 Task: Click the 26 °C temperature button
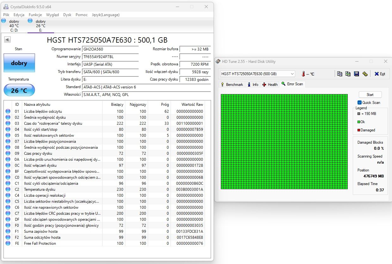click(19, 90)
